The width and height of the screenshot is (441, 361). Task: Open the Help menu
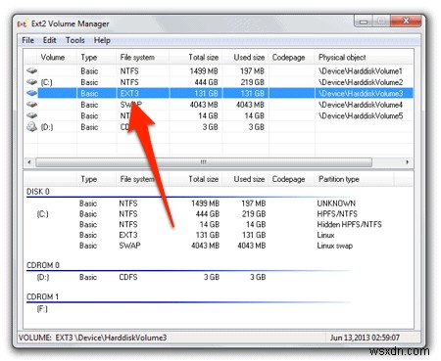(102, 40)
